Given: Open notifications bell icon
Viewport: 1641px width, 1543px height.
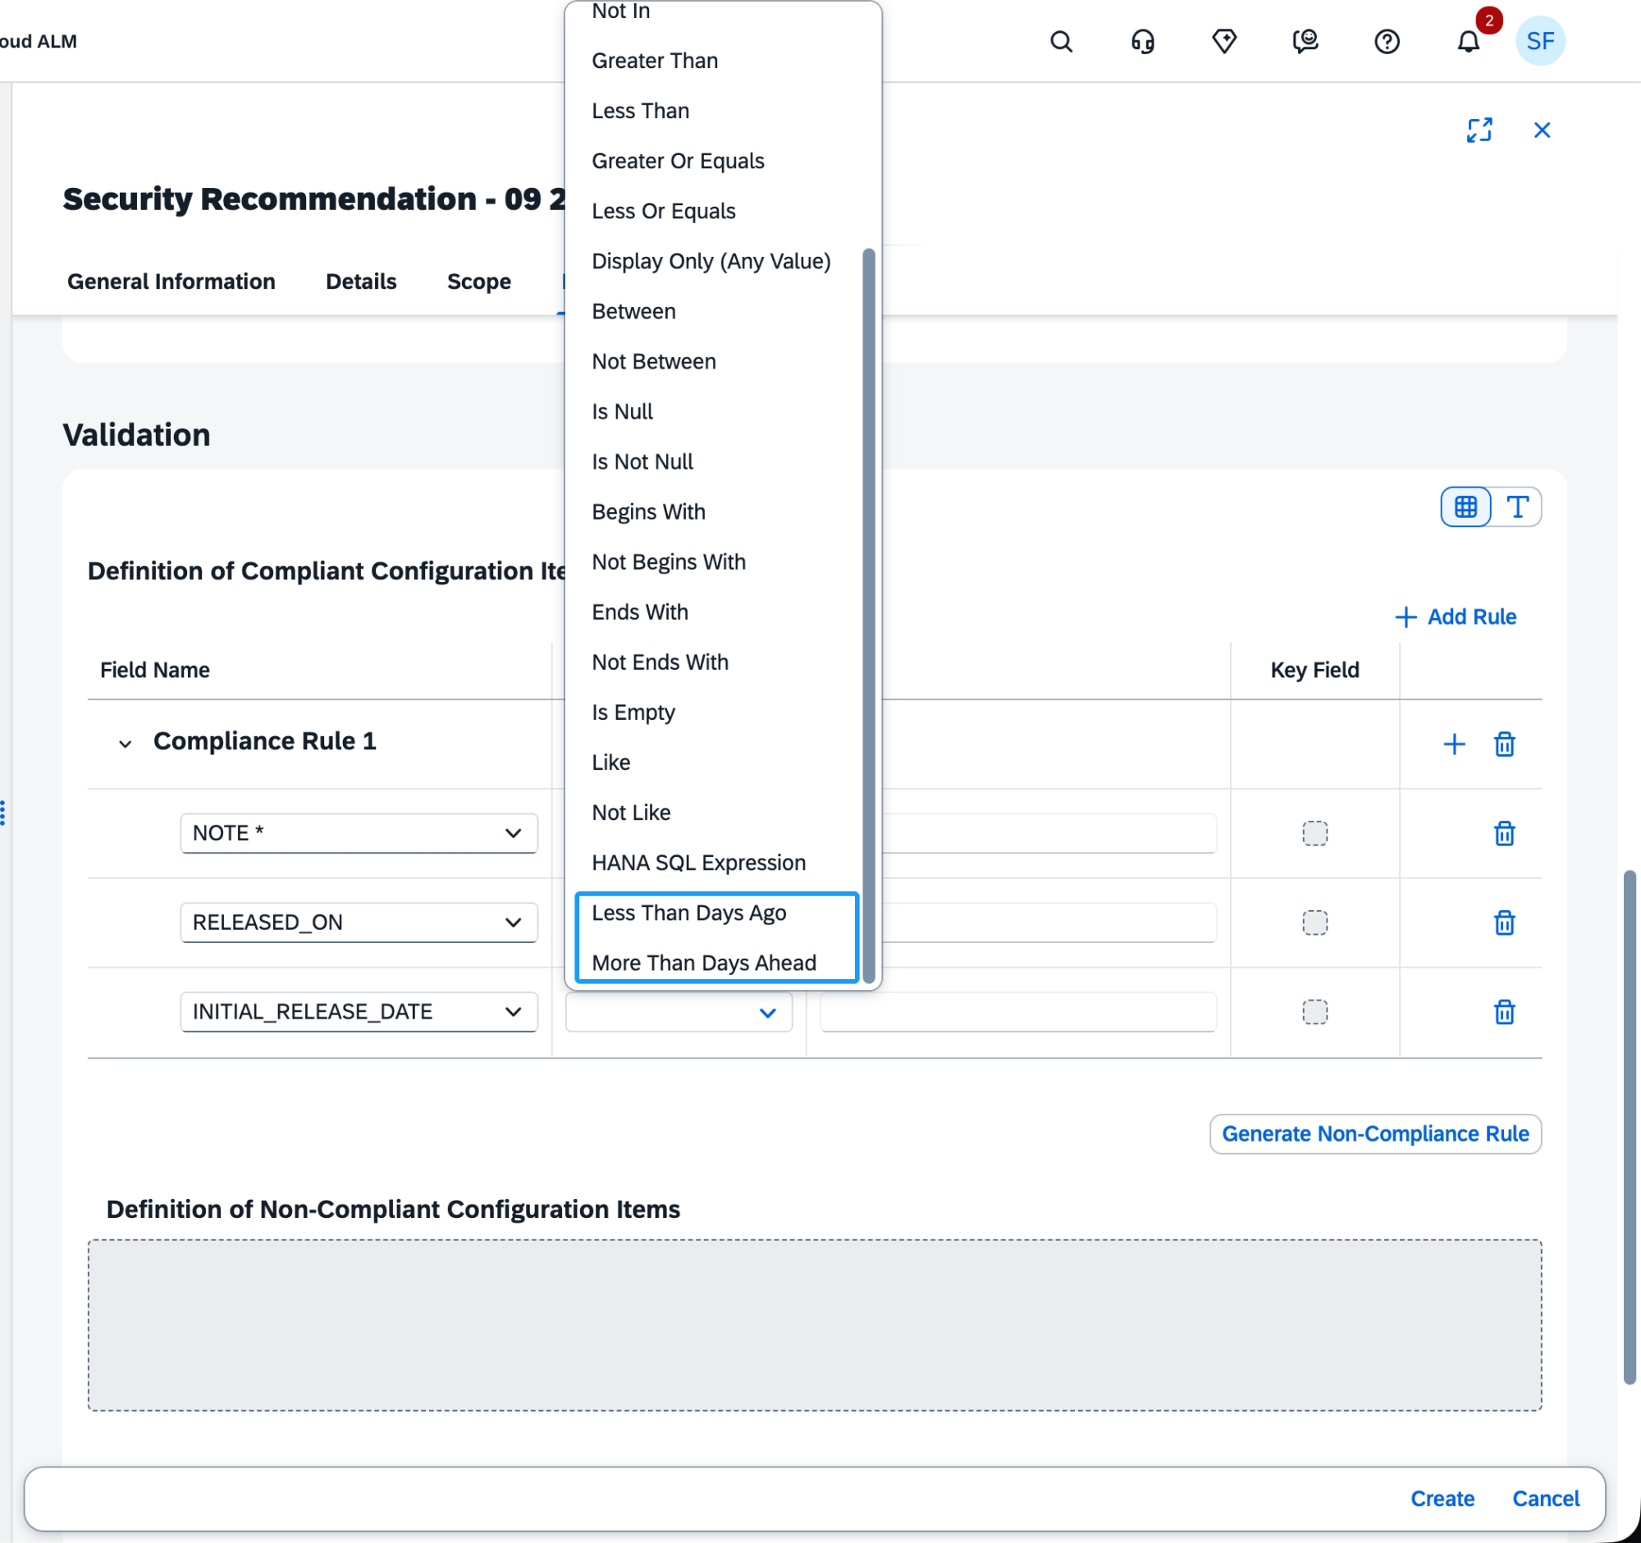Looking at the screenshot, I should pyautogui.click(x=1468, y=41).
